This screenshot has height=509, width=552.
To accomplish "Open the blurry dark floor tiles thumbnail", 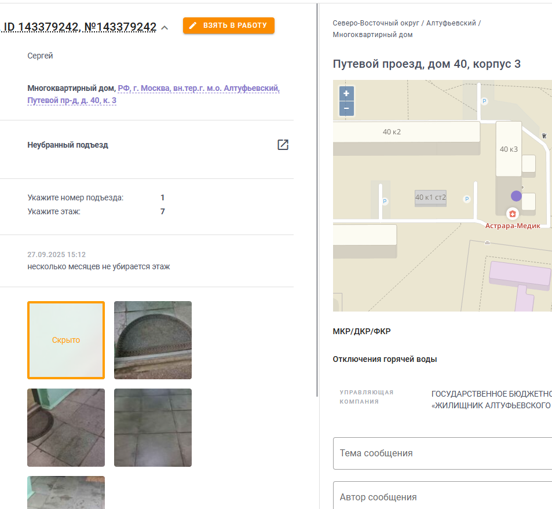I will pyautogui.click(x=153, y=428).
